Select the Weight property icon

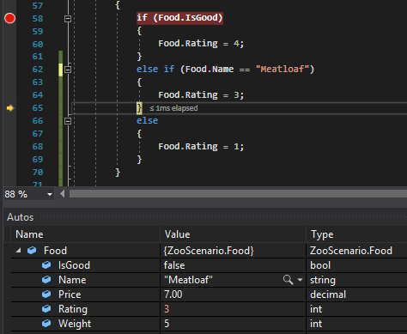(x=46, y=324)
